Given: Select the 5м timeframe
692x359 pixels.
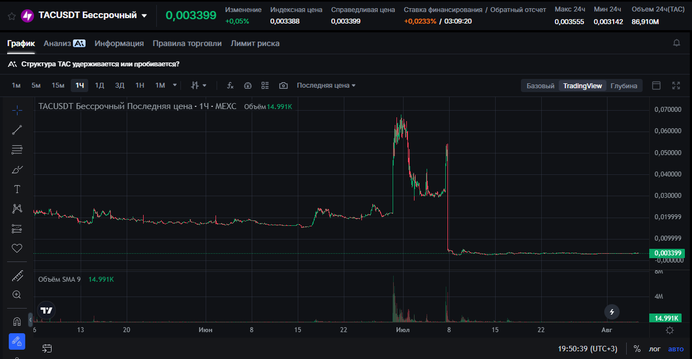Looking at the screenshot, I should (x=36, y=86).
